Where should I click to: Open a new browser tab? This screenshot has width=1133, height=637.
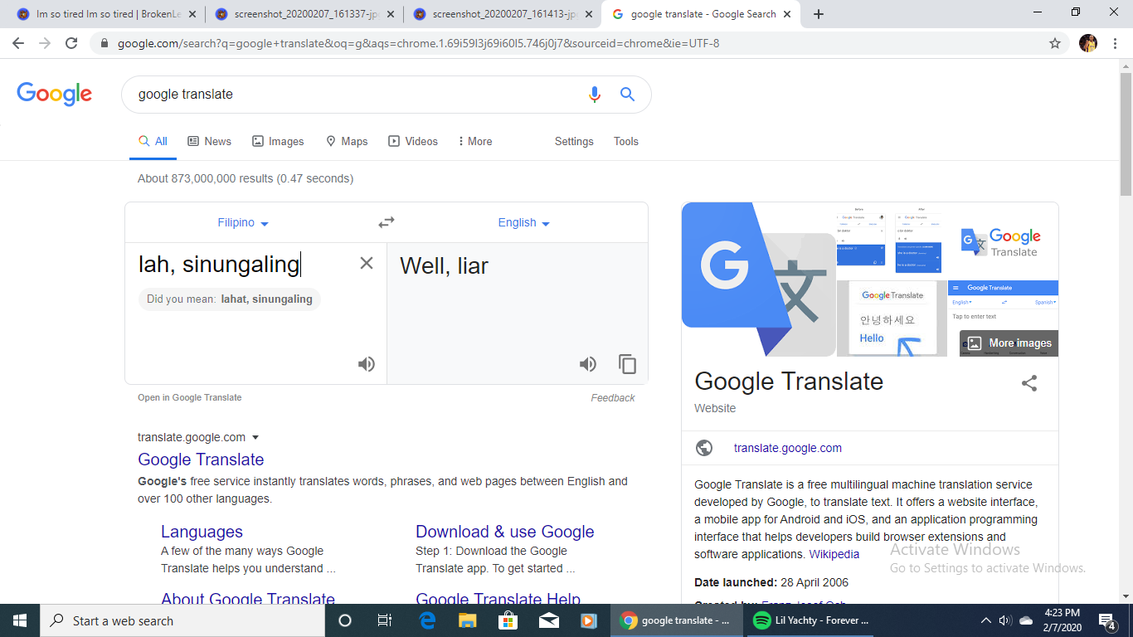click(x=819, y=14)
